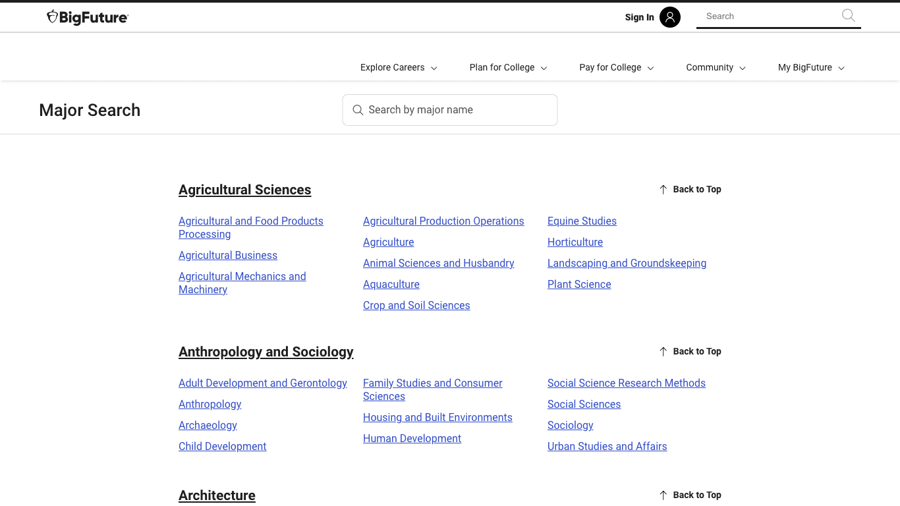Open the Sociology major link
The height and width of the screenshot is (506, 900).
coord(570,425)
